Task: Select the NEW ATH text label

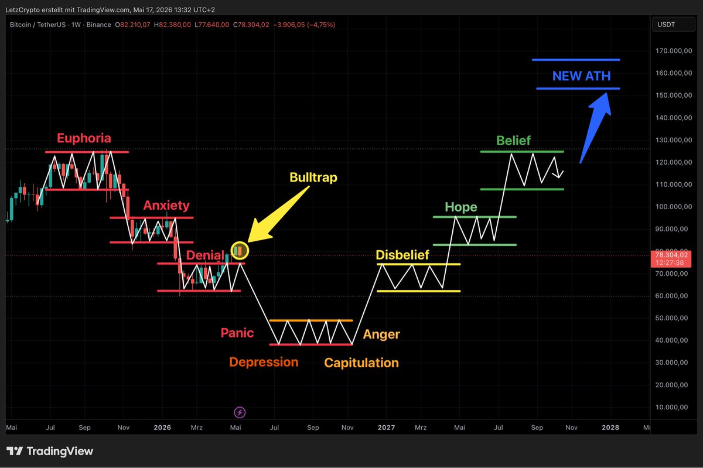Action: pos(581,76)
